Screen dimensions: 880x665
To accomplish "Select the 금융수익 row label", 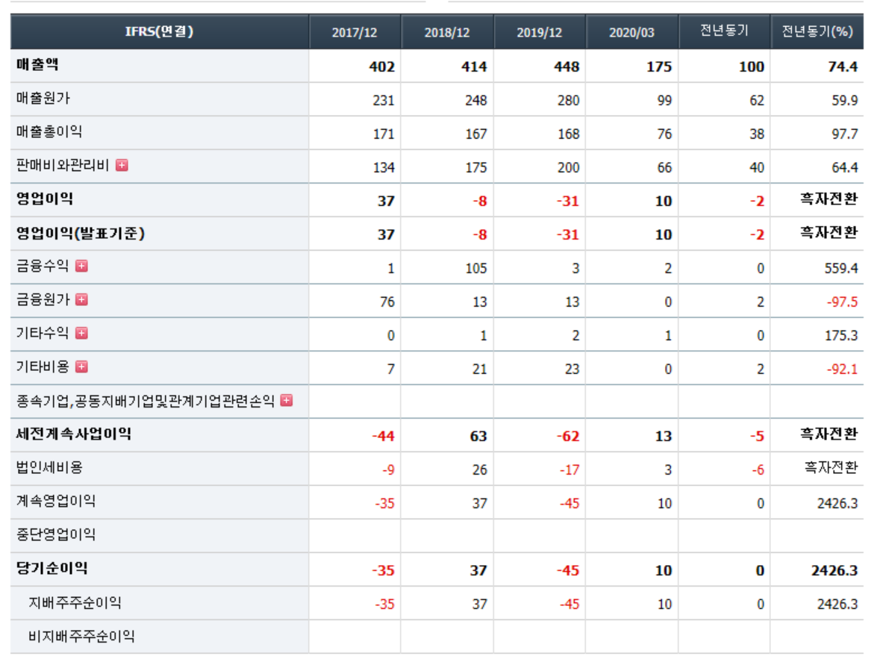I will tap(43, 266).
